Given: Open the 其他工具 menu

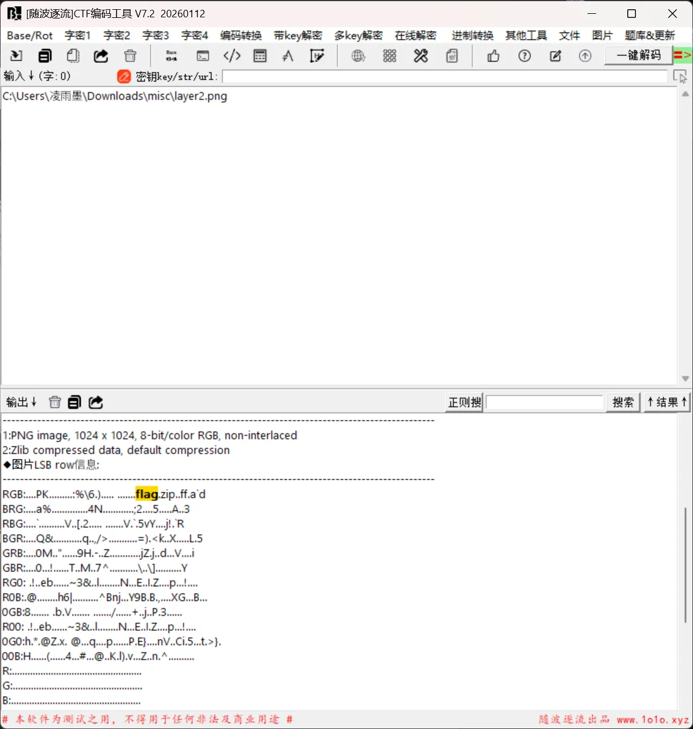Looking at the screenshot, I should (526, 35).
